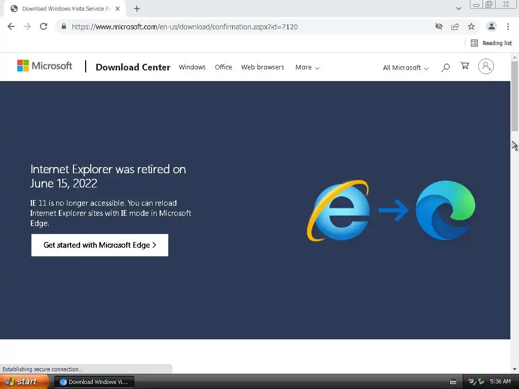519x389 pixels.
Task: Open the Windows menu item
Action: [192, 67]
